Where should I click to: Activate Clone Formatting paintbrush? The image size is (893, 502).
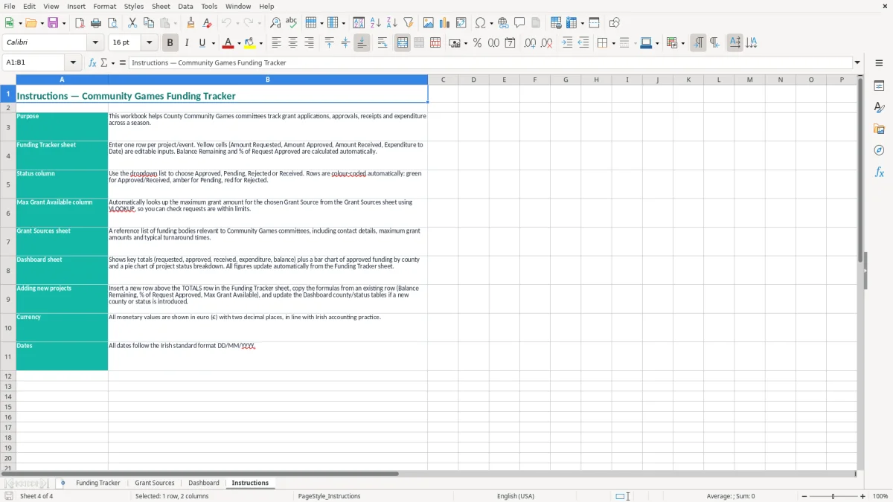pos(191,23)
